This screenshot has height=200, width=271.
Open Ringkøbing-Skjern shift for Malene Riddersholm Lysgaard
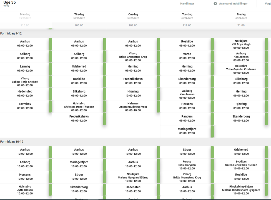pos(241,190)
